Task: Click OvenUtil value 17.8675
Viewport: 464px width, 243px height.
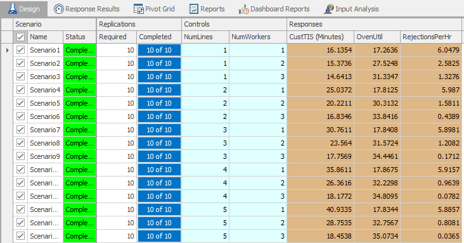Action: [377, 170]
